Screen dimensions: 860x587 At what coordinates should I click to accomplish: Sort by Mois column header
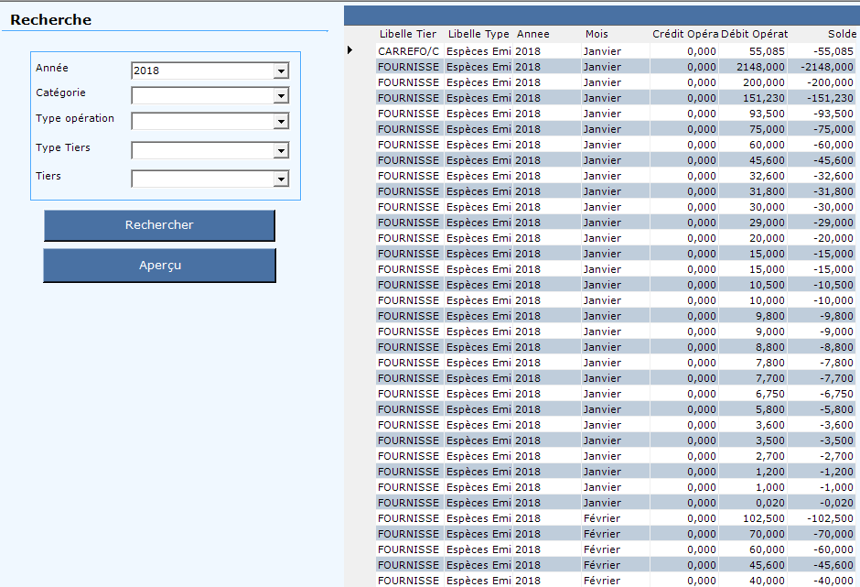pos(597,34)
